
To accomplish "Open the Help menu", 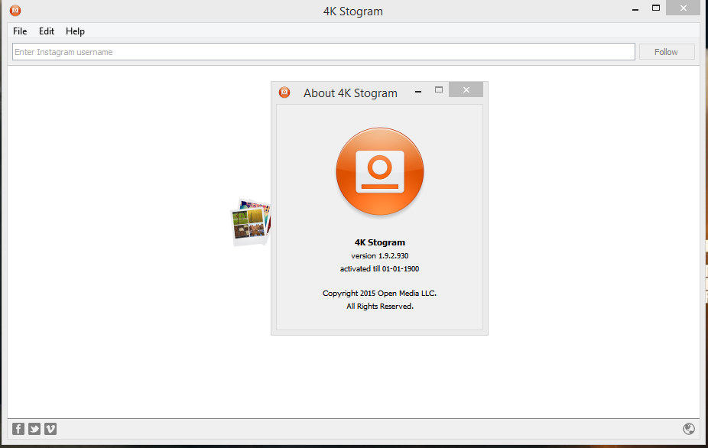I will coord(74,31).
